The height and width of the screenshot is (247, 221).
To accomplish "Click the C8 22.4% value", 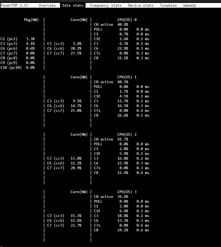I will point(123,173).
